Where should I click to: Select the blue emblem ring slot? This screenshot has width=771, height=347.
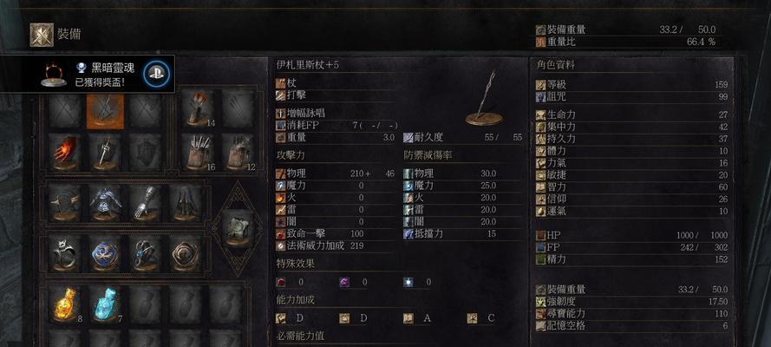coord(105,253)
